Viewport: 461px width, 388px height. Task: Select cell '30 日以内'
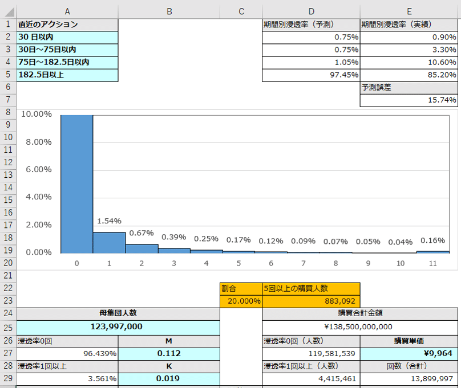tap(67, 37)
